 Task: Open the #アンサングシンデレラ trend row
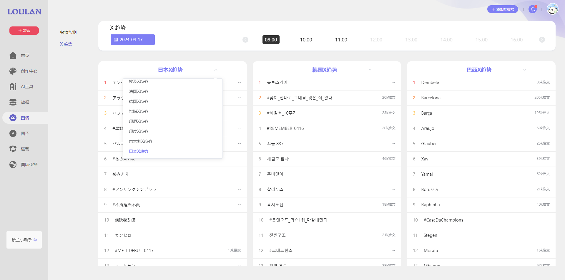172,190
